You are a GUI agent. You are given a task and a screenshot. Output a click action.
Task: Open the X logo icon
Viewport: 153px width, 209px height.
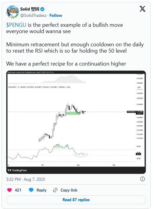pyautogui.click(x=142, y=9)
